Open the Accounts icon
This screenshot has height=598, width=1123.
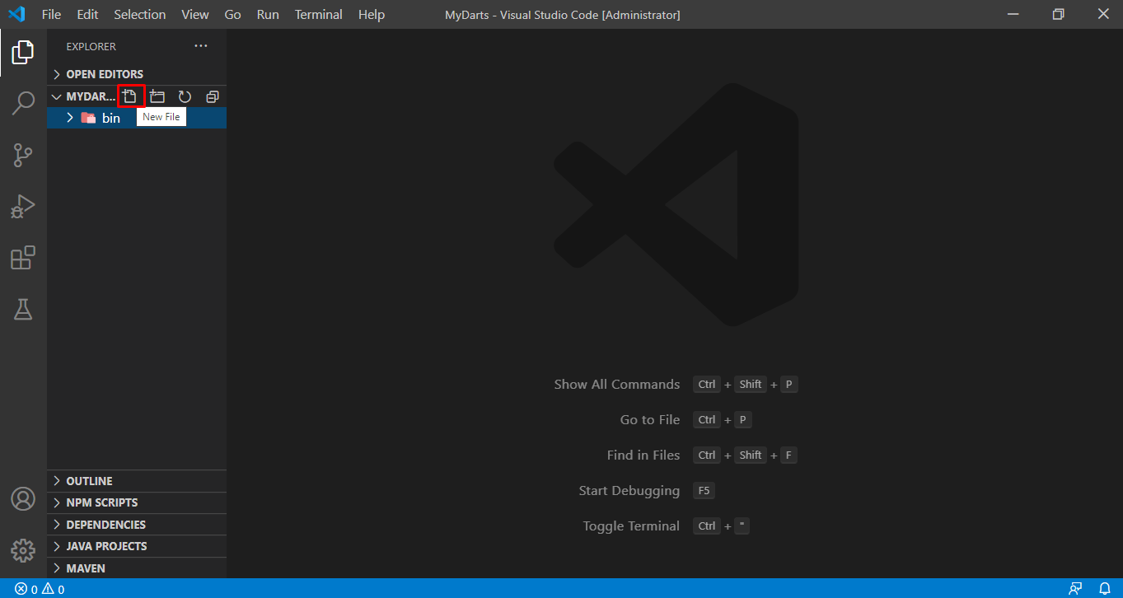(x=23, y=499)
